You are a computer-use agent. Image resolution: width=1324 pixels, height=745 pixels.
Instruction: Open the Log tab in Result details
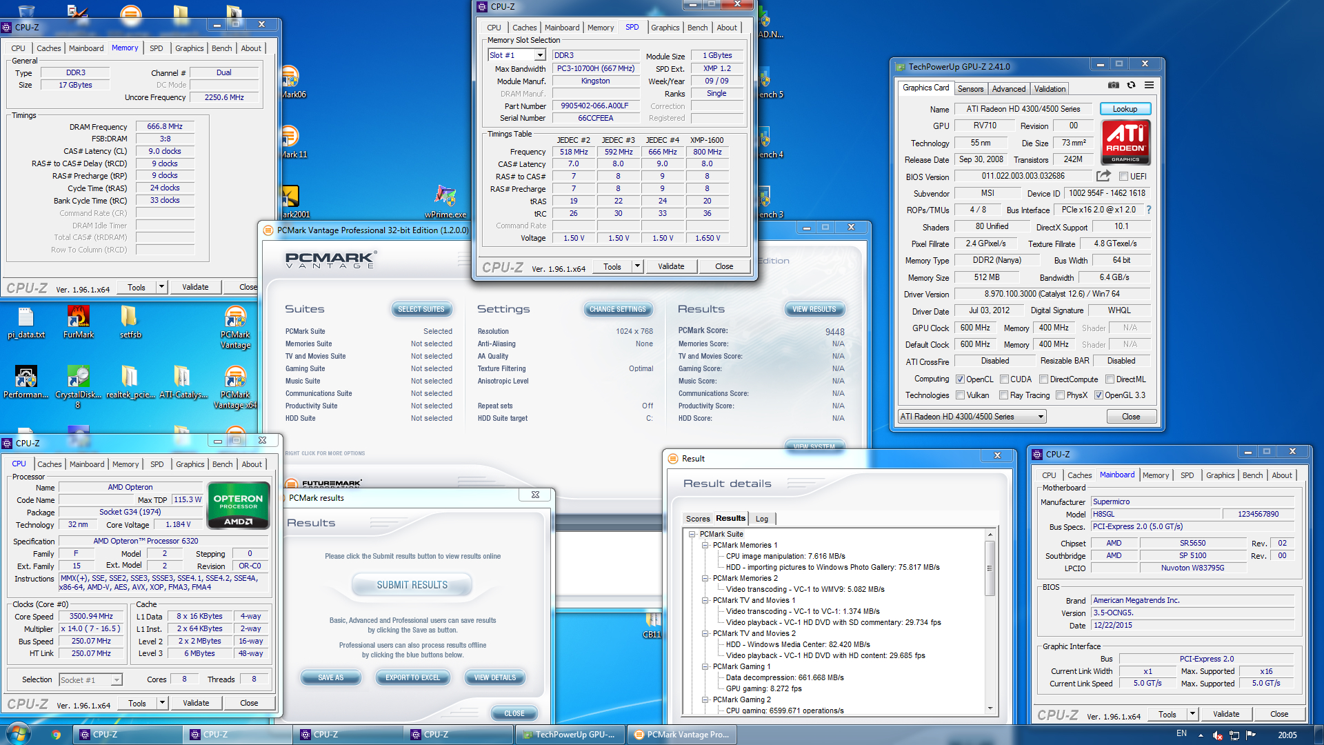tap(762, 519)
